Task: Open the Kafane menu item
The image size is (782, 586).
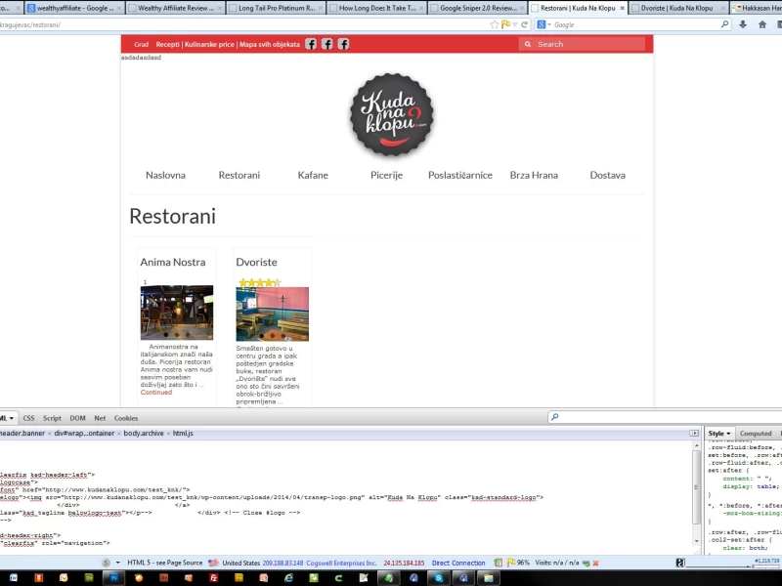Action: coord(313,176)
